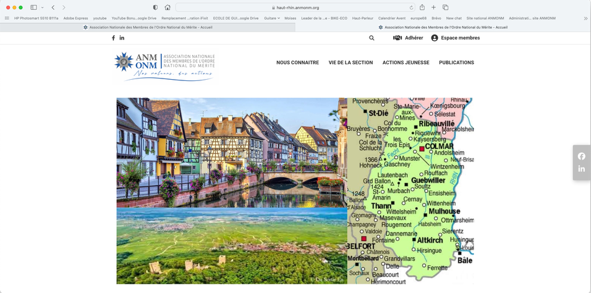Open the sidebar dropdown arrow next to sidebar button

pyautogui.click(x=42, y=7)
